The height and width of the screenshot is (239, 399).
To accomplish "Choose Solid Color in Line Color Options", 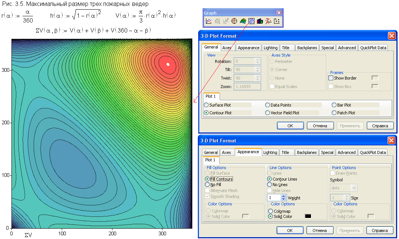I will tap(270, 216).
